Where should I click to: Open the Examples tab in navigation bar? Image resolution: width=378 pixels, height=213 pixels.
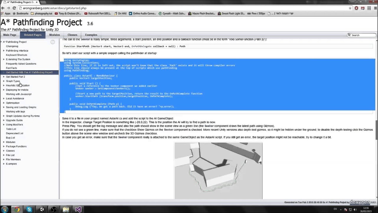(91, 35)
